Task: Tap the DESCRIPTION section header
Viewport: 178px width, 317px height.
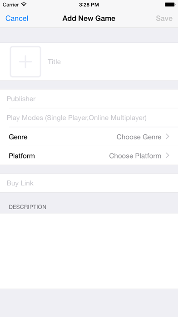Action: pos(28,207)
